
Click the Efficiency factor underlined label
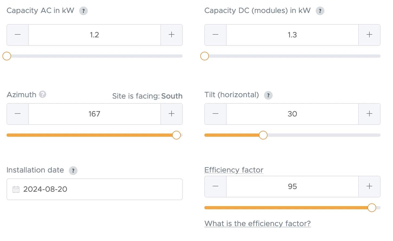(234, 170)
